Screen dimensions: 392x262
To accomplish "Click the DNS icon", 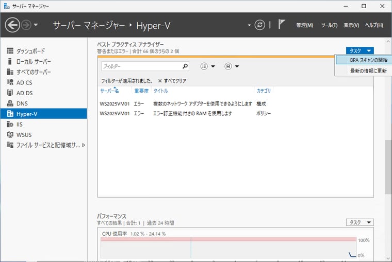I will (x=10, y=103).
